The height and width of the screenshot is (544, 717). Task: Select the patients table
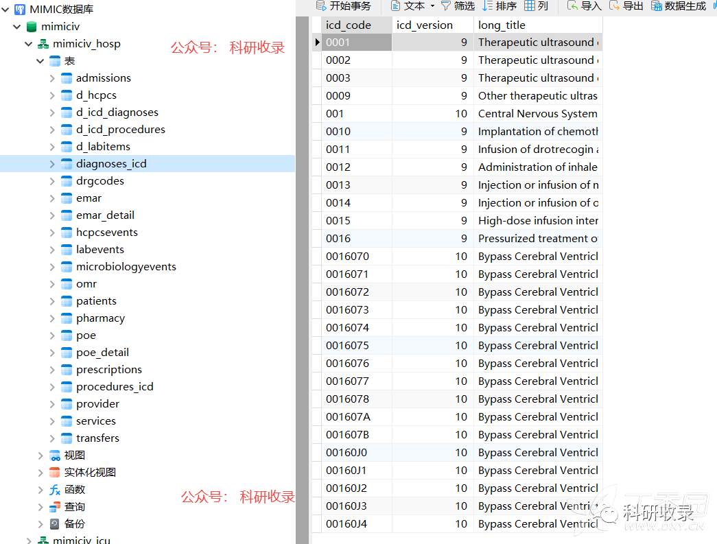point(96,301)
